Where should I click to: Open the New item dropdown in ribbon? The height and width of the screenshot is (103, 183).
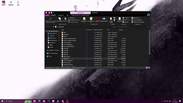point(114,18)
